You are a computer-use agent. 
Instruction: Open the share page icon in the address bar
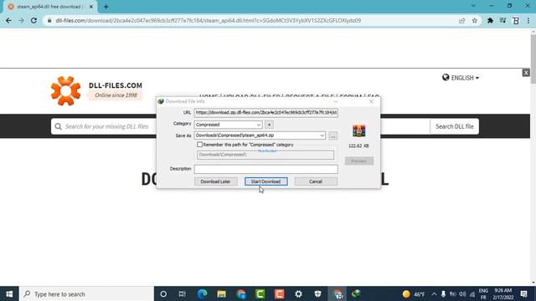point(461,20)
